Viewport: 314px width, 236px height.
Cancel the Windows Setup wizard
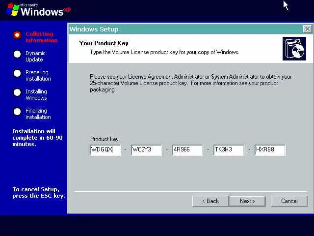click(x=289, y=201)
